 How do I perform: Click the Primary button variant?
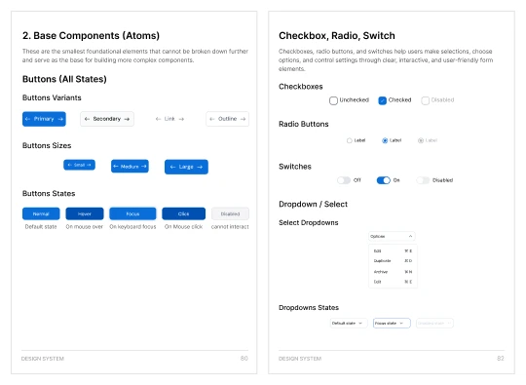[x=44, y=119]
